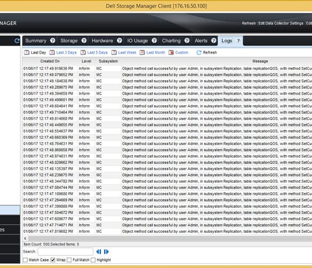Click in the Search input field

click(x=65, y=251)
